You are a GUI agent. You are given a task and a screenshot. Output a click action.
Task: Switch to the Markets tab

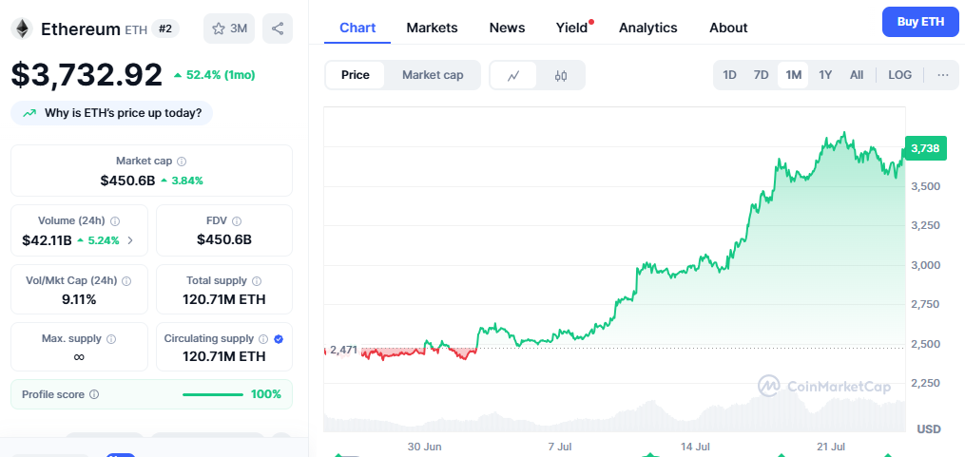pos(432,28)
